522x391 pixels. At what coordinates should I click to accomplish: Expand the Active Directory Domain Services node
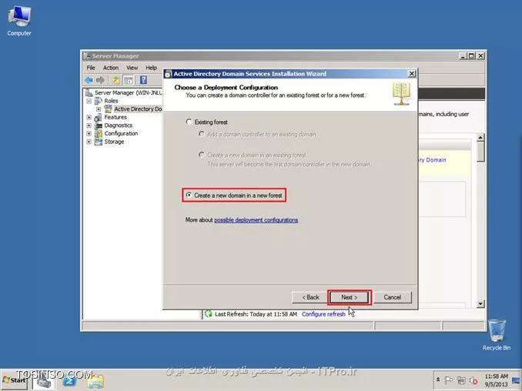click(x=99, y=109)
